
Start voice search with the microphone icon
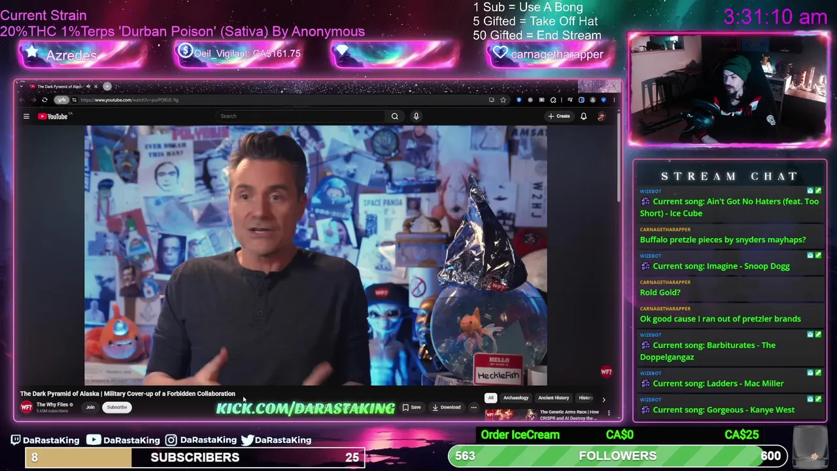point(416,116)
